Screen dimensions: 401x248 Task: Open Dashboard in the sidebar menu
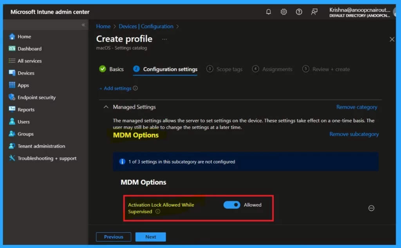pyautogui.click(x=29, y=49)
